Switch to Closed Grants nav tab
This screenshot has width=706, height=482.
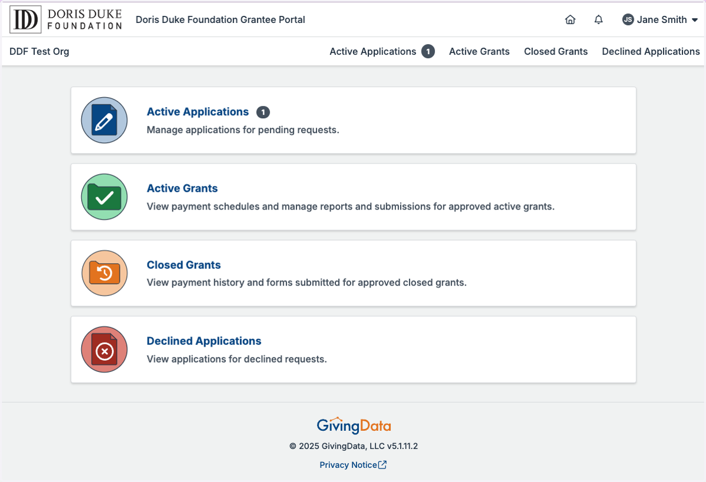tap(556, 51)
